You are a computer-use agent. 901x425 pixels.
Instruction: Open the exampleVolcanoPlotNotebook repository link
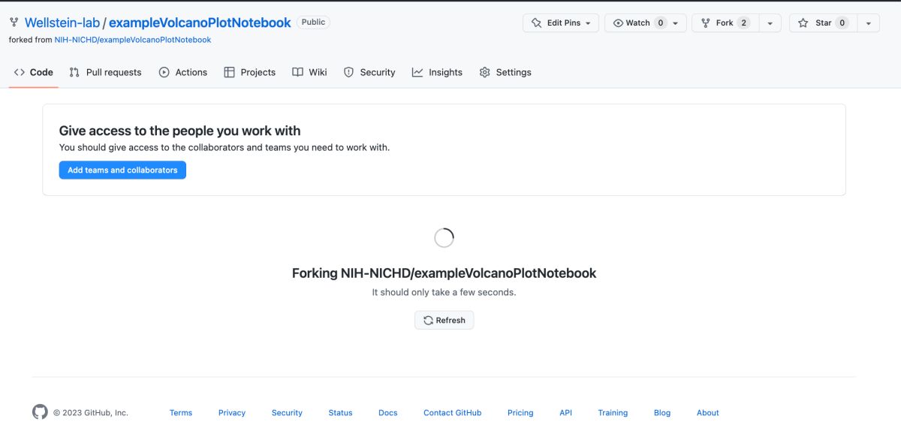point(200,23)
